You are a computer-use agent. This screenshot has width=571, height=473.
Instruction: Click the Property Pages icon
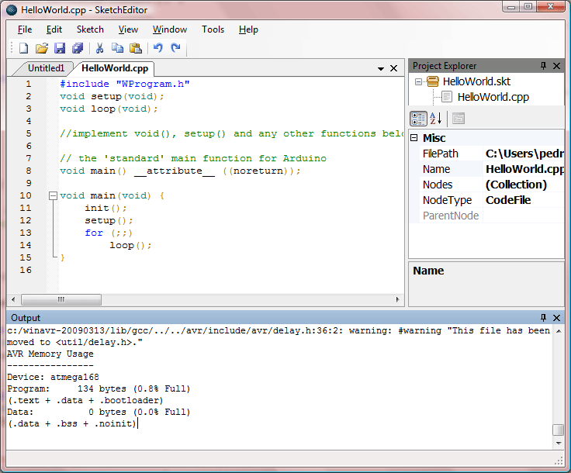tap(459, 119)
